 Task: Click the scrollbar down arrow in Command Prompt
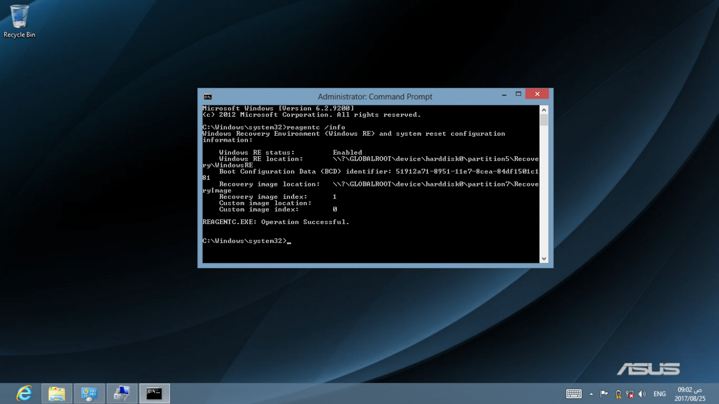click(544, 259)
